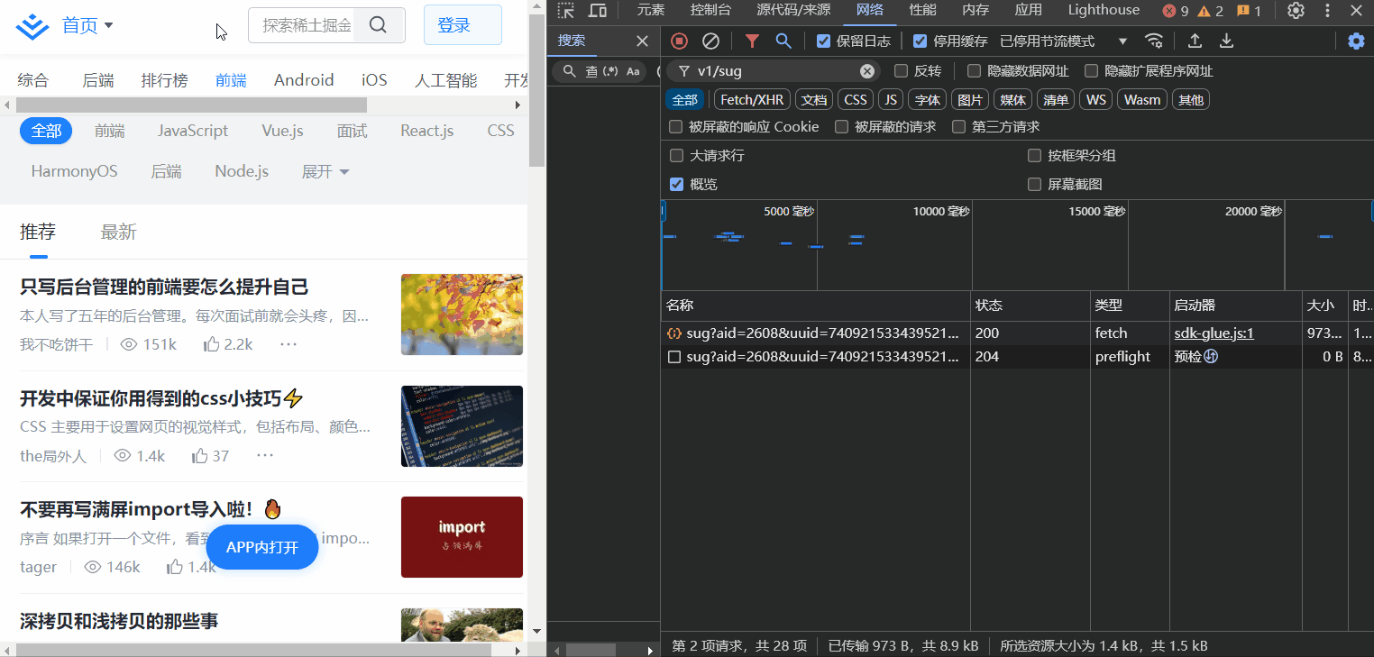Toggle device toolbar icon in DevTools
Image resolution: width=1374 pixels, height=657 pixels.
[597, 11]
